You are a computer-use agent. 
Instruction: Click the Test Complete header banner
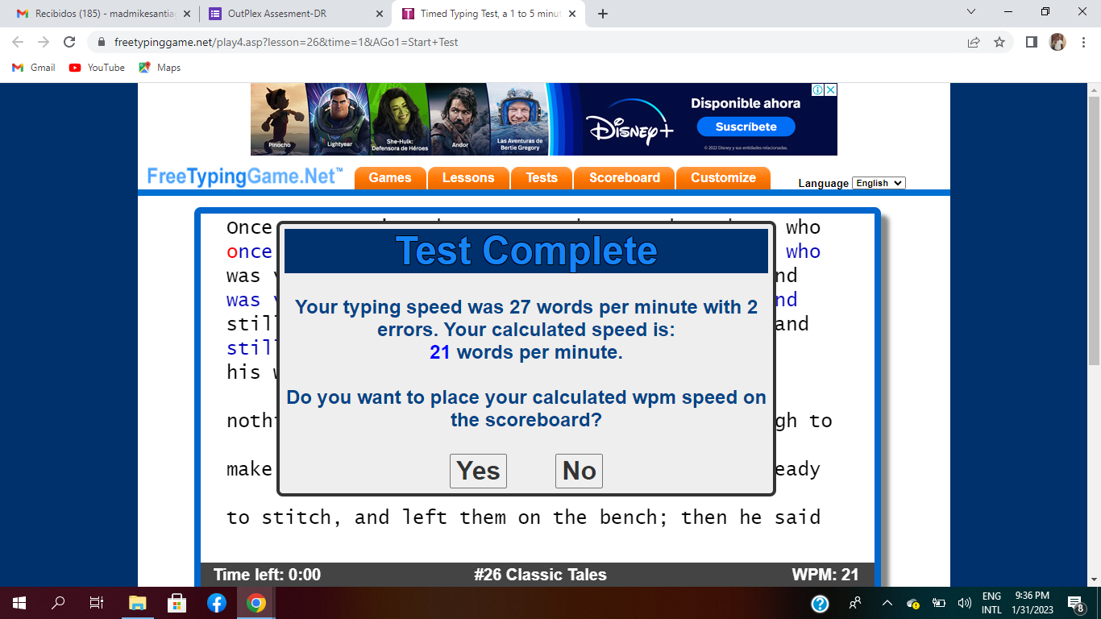point(526,251)
